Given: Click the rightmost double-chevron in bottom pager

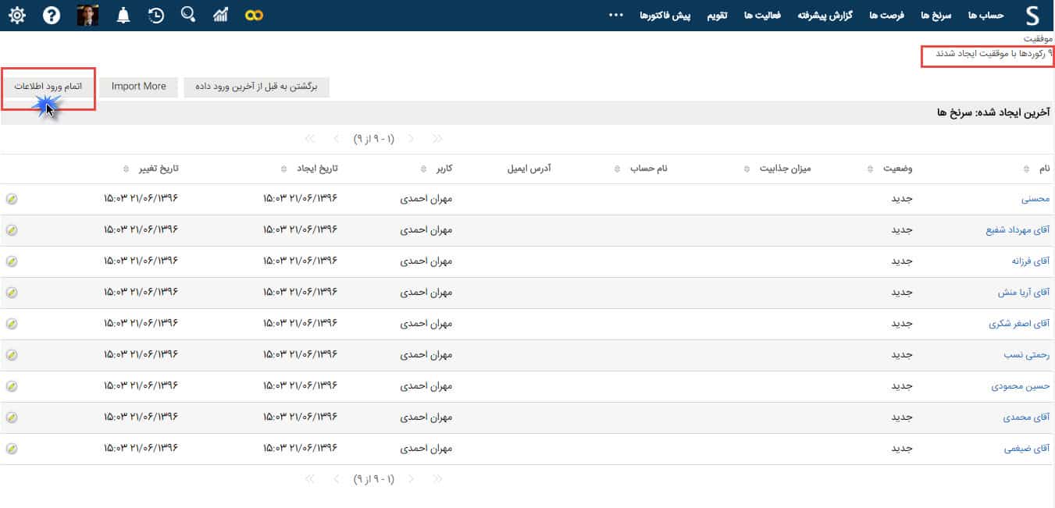Looking at the screenshot, I should coord(437,478).
